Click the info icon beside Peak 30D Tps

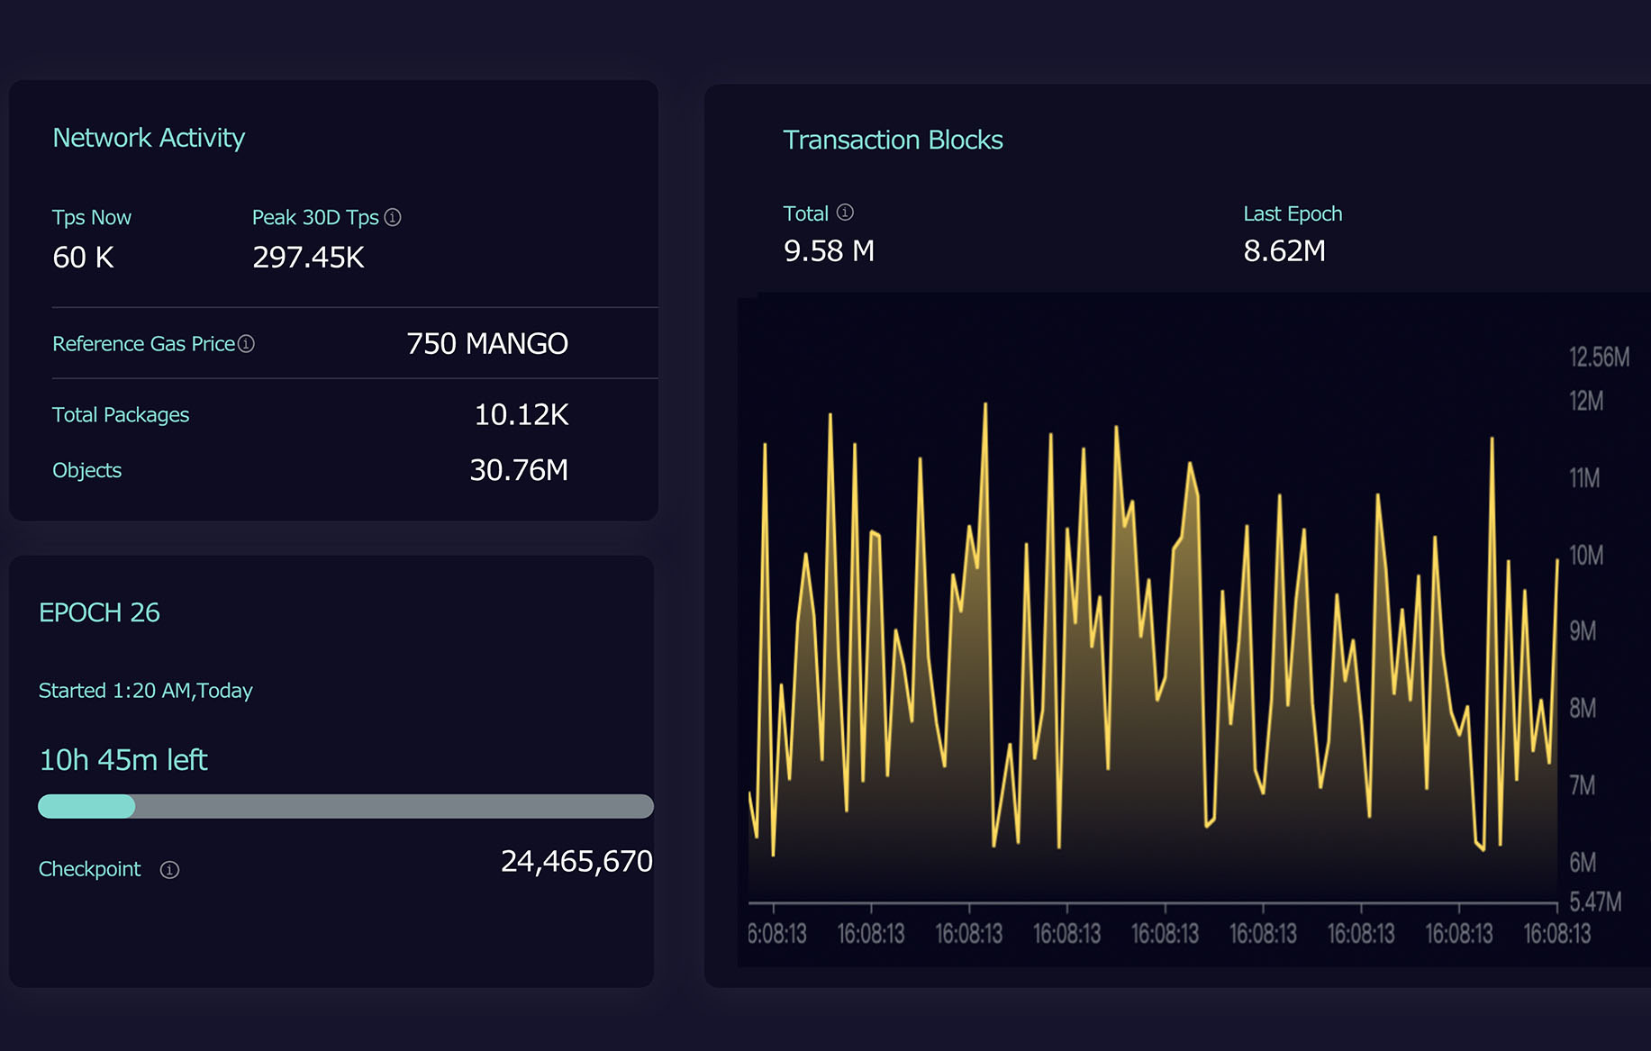(394, 217)
